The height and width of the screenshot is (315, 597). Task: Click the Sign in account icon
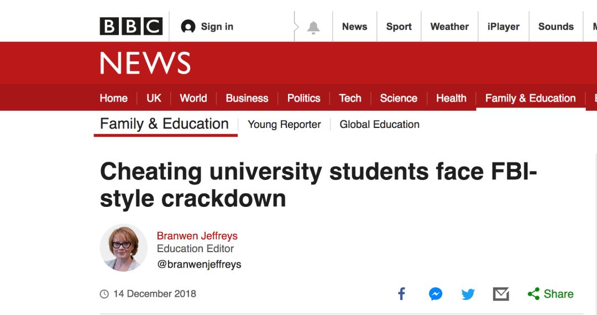pos(188,26)
